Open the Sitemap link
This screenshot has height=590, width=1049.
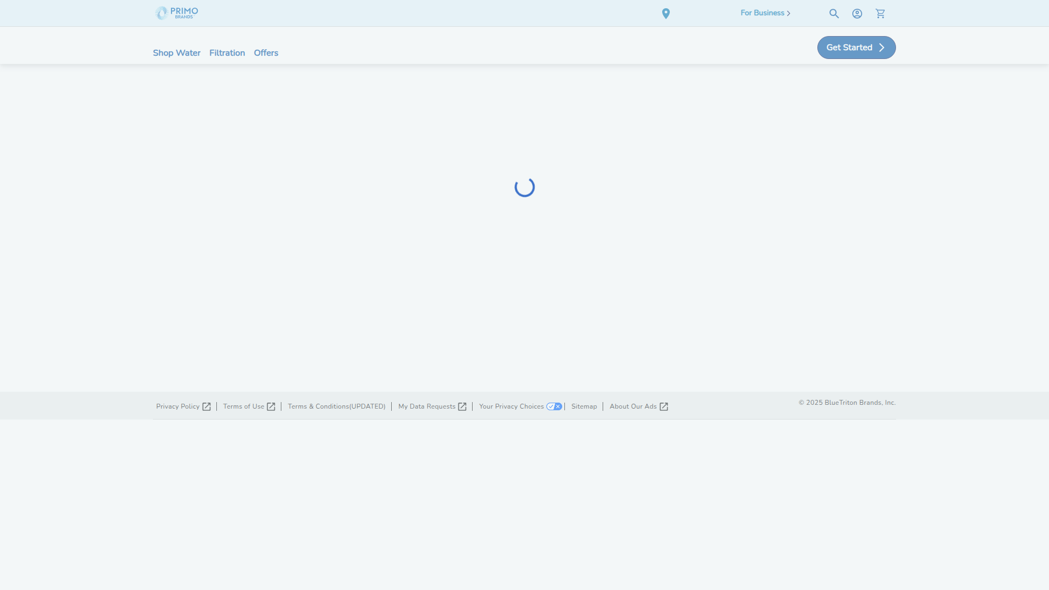(584, 406)
